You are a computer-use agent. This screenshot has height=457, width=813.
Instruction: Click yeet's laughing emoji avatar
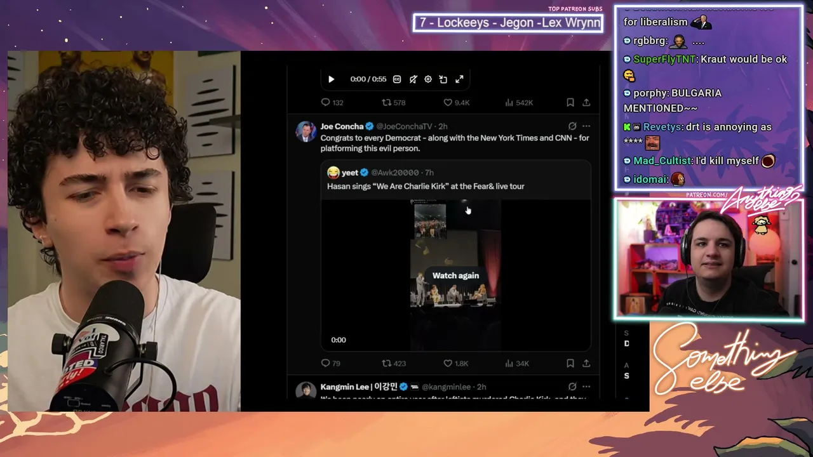pos(333,173)
